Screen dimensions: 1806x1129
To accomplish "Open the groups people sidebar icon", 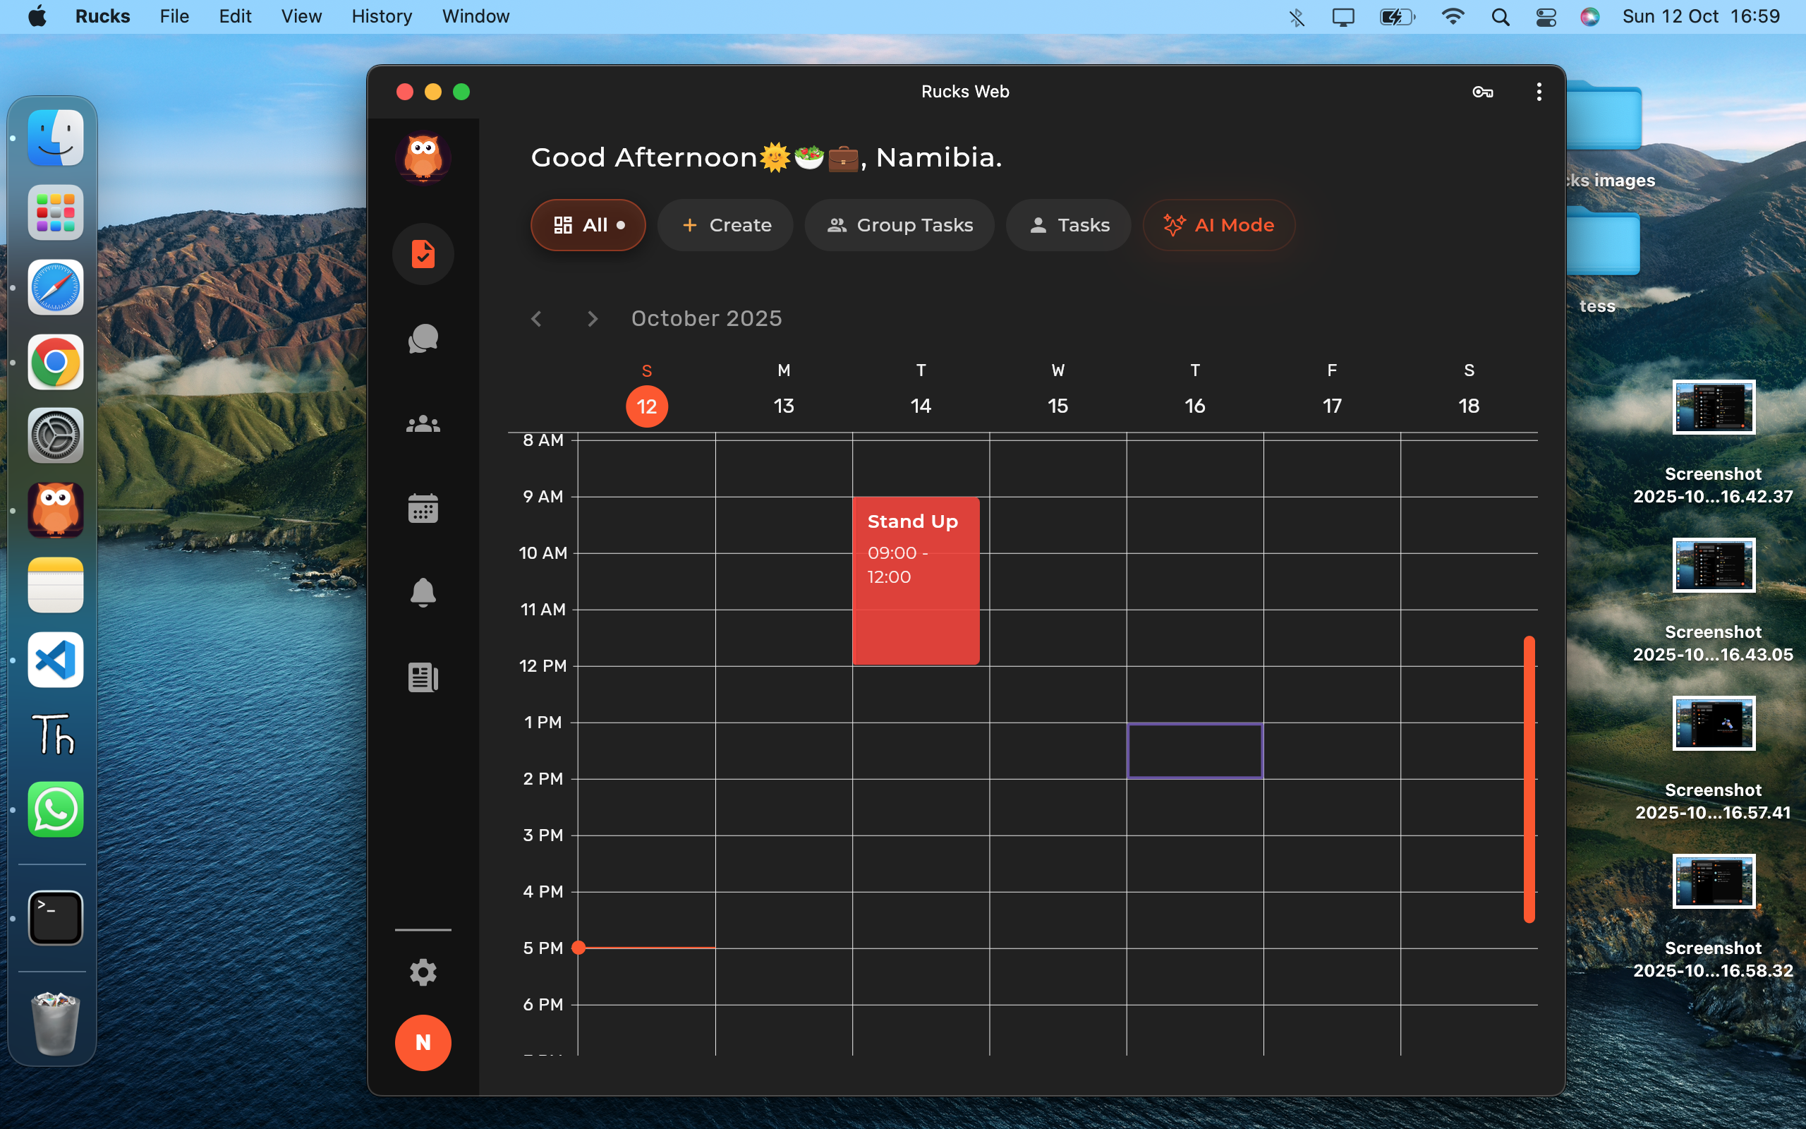I will coord(423,424).
